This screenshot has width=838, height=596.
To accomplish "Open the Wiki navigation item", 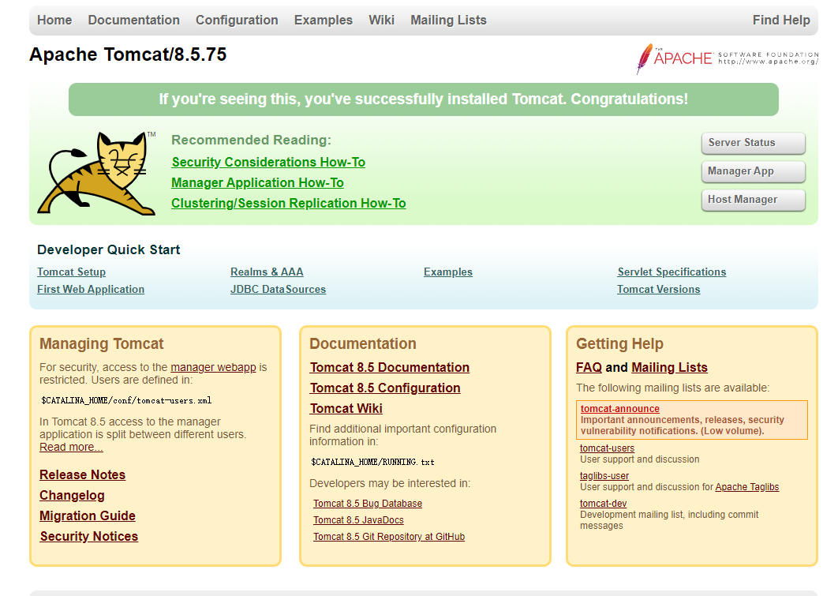I will pyautogui.click(x=382, y=21).
